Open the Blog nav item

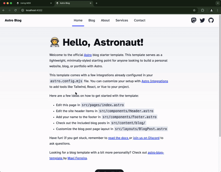click(x=92, y=20)
